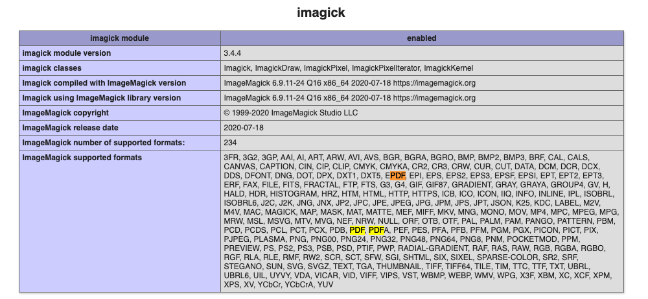This screenshot has height=299, width=648.
Task: Click the supported formats count 234
Action: (x=230, y=142)
